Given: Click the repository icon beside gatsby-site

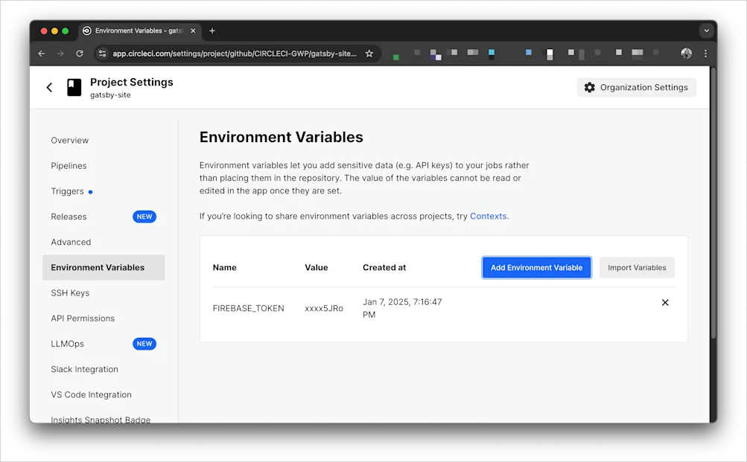Looking at the screenshot, I should pyautogui.click(x=73, y=87).
